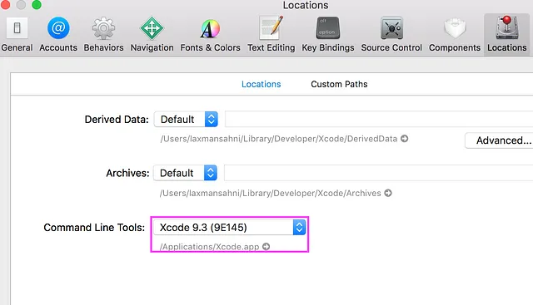Open the Accounts preferences pane
The height and width of the screenshot is (305, 533).
58,35
